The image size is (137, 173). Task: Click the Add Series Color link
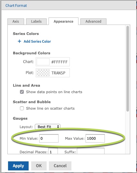tap(37, 41)
